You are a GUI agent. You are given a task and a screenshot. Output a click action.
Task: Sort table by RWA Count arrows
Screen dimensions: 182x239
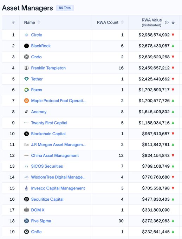(122, 22)
